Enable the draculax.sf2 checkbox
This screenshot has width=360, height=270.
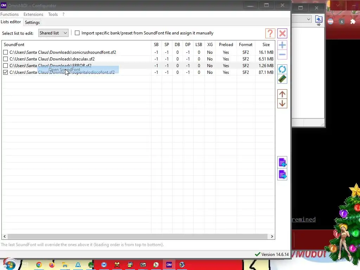click(6, 59)
